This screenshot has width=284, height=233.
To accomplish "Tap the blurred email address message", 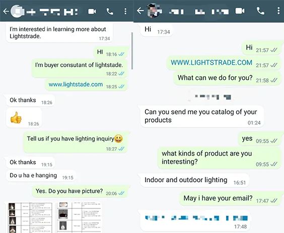I will tap(195, 221).
